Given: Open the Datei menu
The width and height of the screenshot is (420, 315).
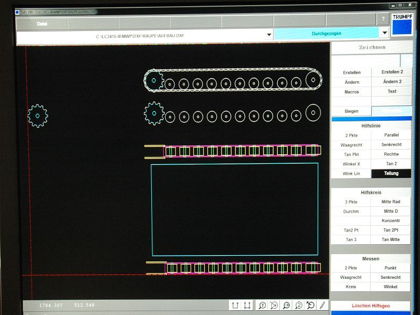Looking at the screenshot, I should coord(41,24).
